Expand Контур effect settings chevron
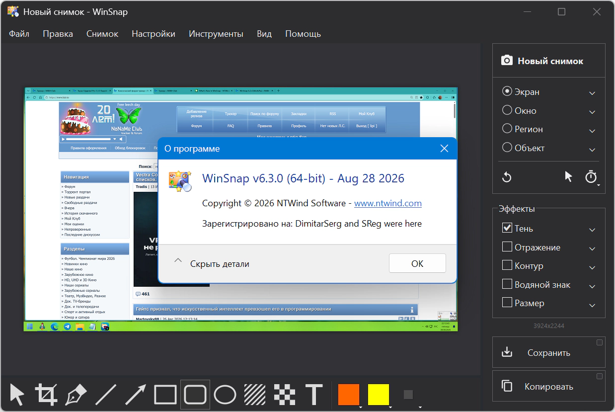This screenshot has width=615, height=412. (592, 267)
